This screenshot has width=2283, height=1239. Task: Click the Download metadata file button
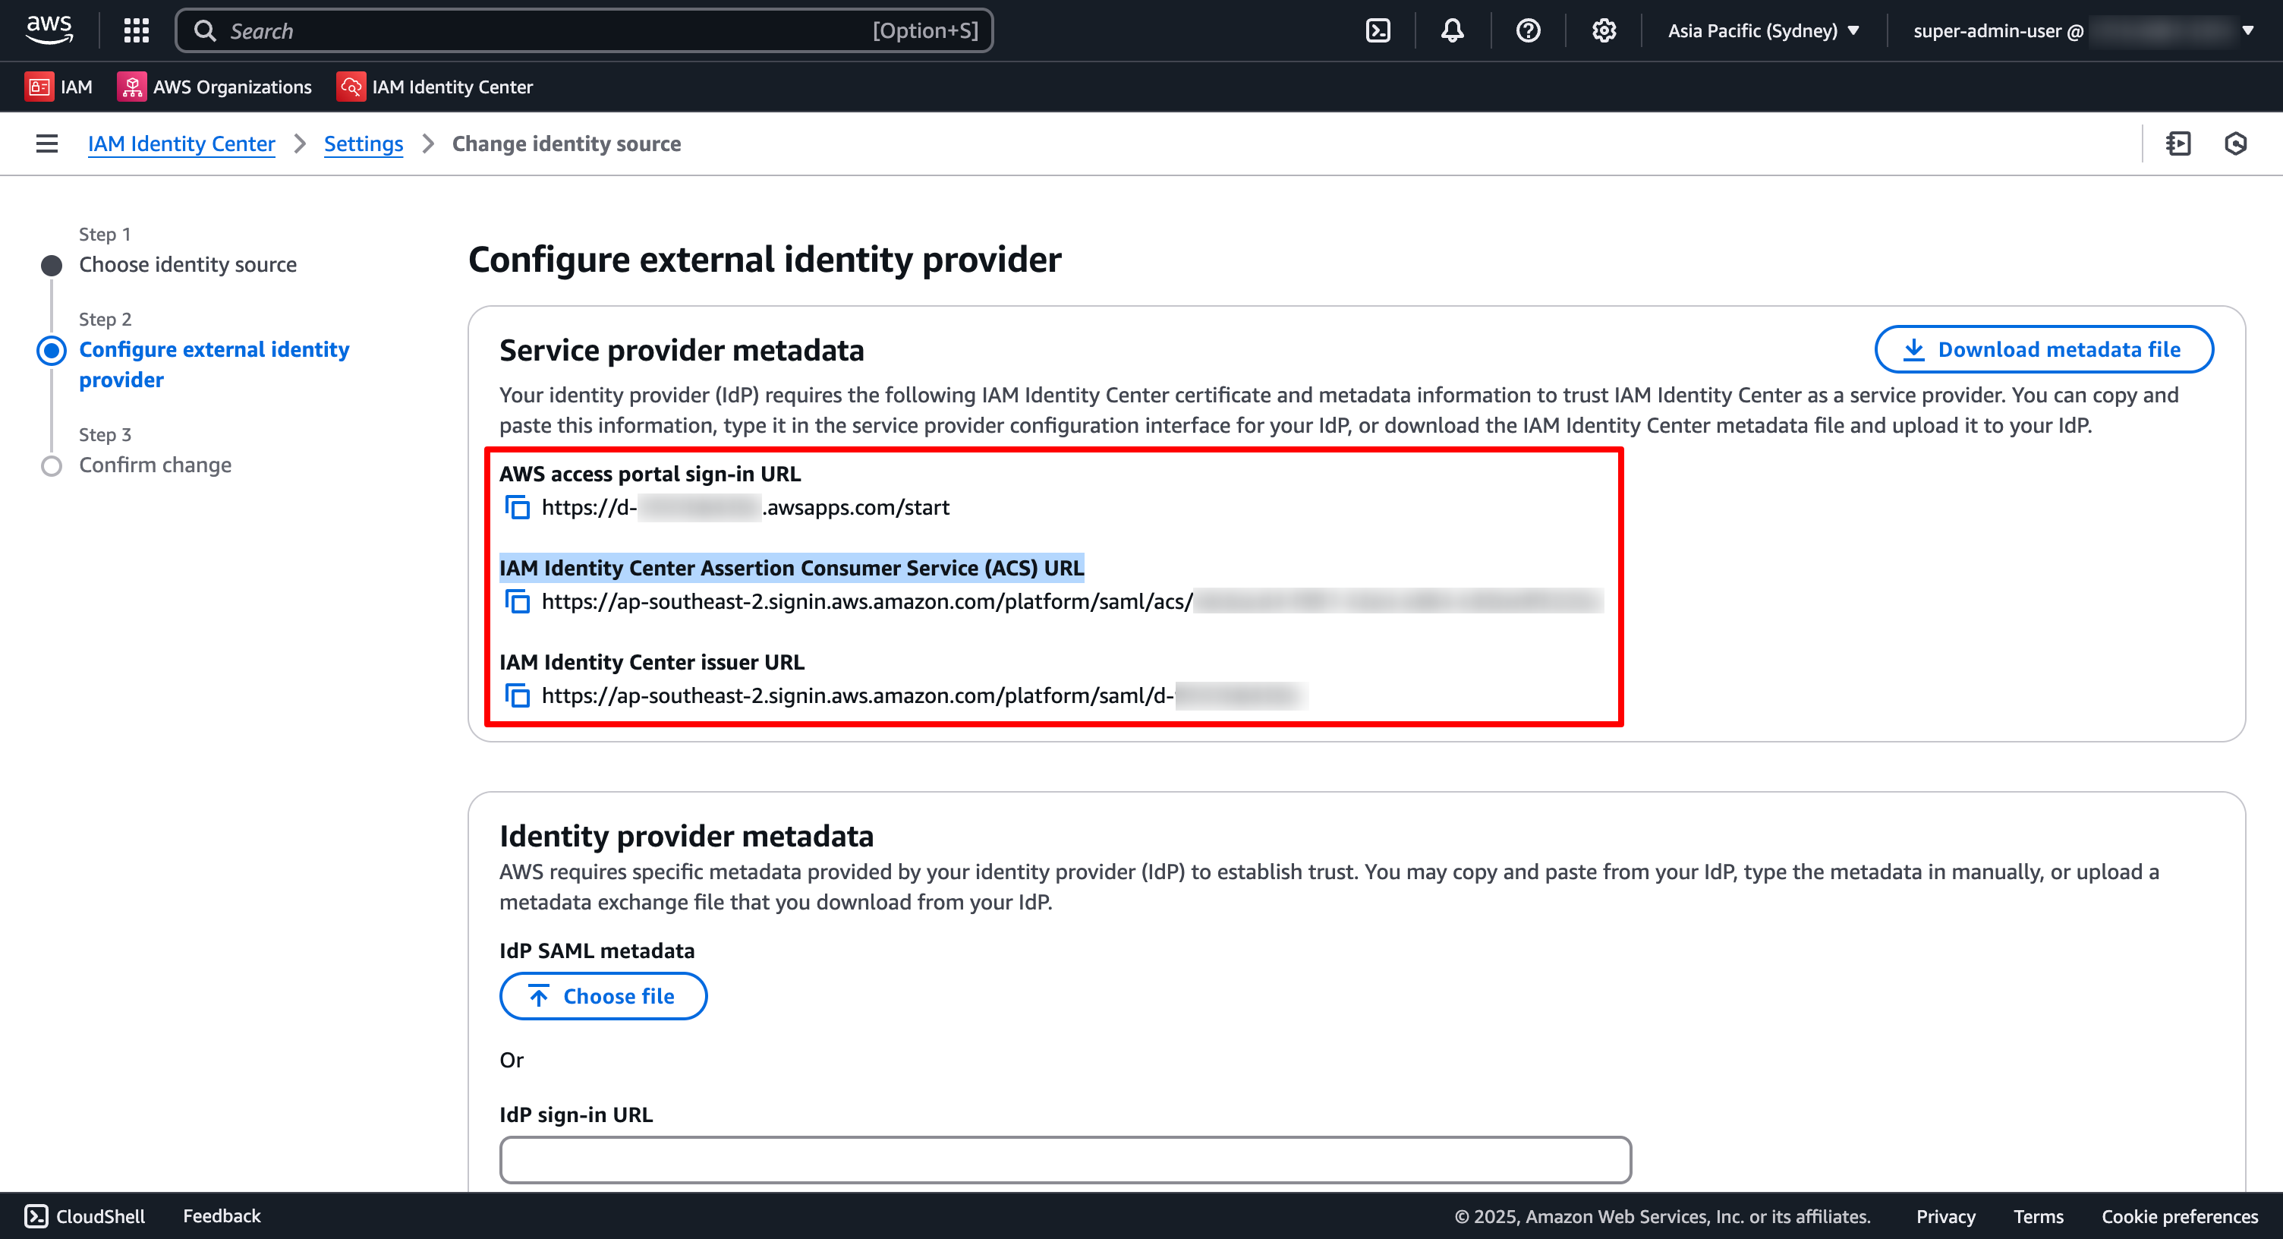2043,349
